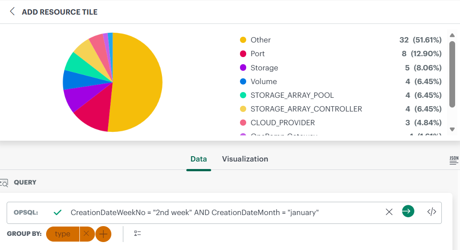Click the 3 (4.84%) value
This screenshot has width=460, height=250.
tap(423, 123)
